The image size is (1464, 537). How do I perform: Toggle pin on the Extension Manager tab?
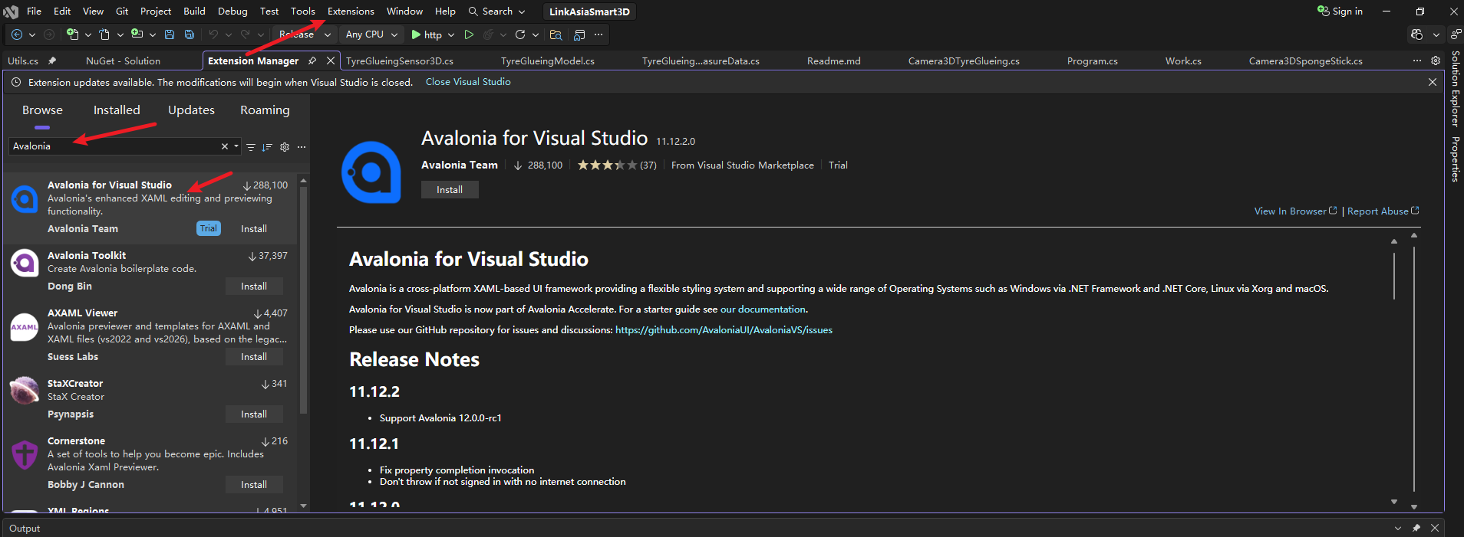[x=312, y=61]
